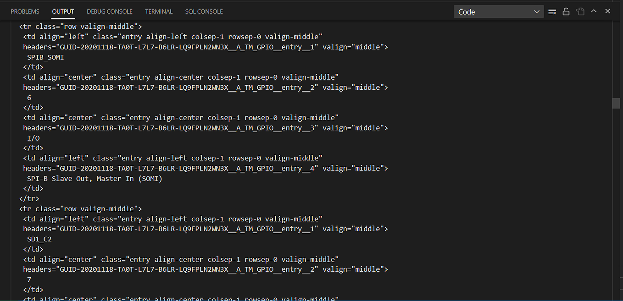Close the Output panel
The width and height of the screenshot is (623, 301).
[607, 11]
